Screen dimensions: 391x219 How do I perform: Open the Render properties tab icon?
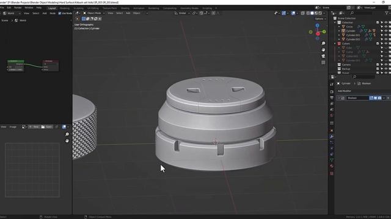coord(332,92)
